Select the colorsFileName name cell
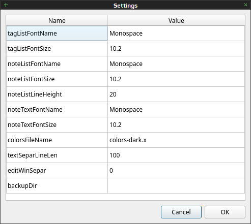This screenshot has height=224, width=251. pos(57,140)
